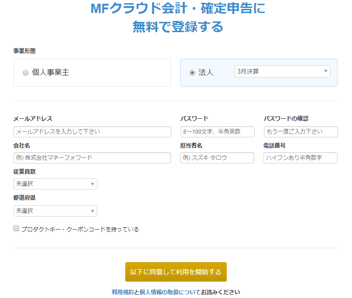Click the 個人事業主 option card
The height and width of the screenshot is (298, 352).
[92, 73]
